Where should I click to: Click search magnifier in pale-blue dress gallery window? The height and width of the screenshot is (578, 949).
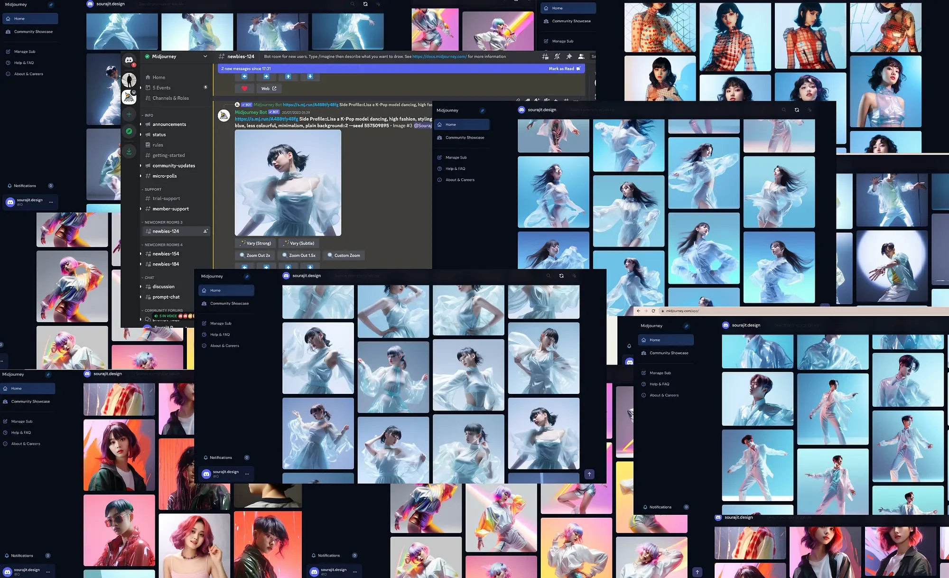[x=549, y=276]
